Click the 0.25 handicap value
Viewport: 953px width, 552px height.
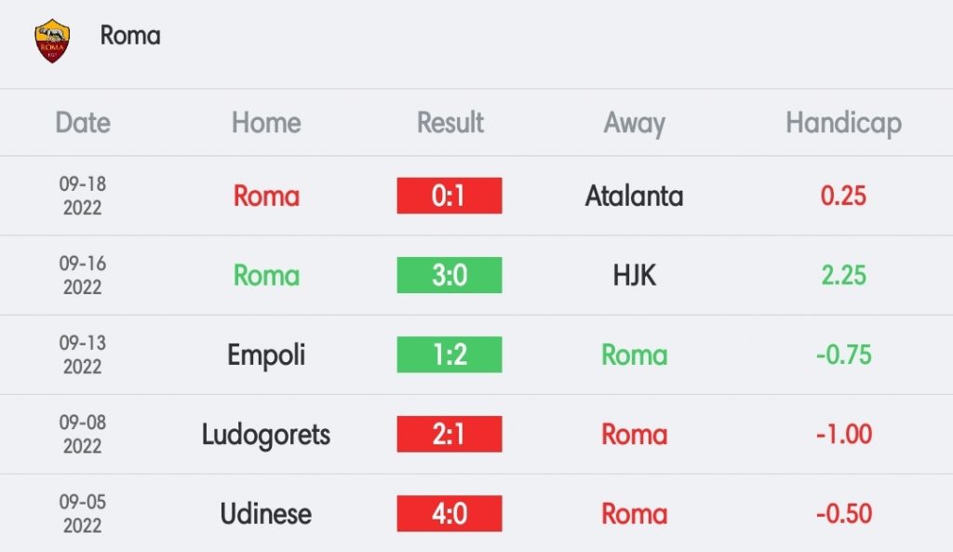843,195
